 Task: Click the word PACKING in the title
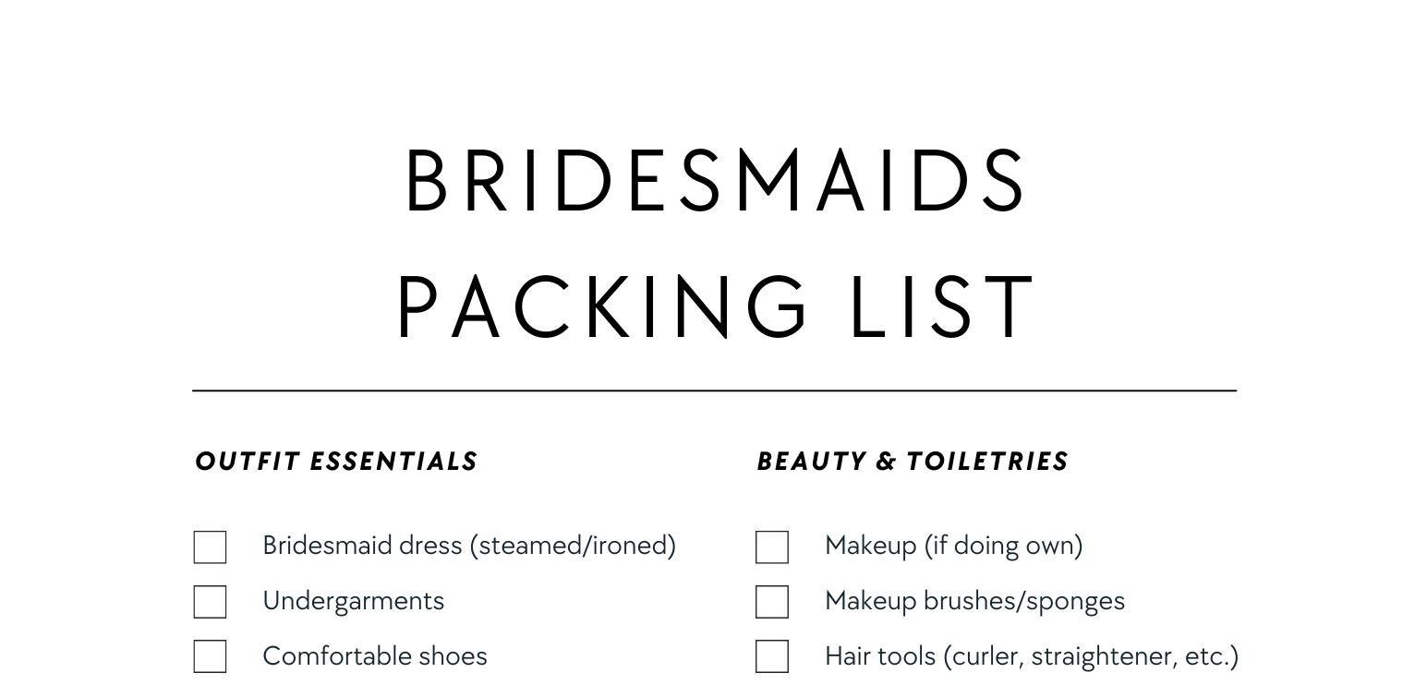click(601, 306)
